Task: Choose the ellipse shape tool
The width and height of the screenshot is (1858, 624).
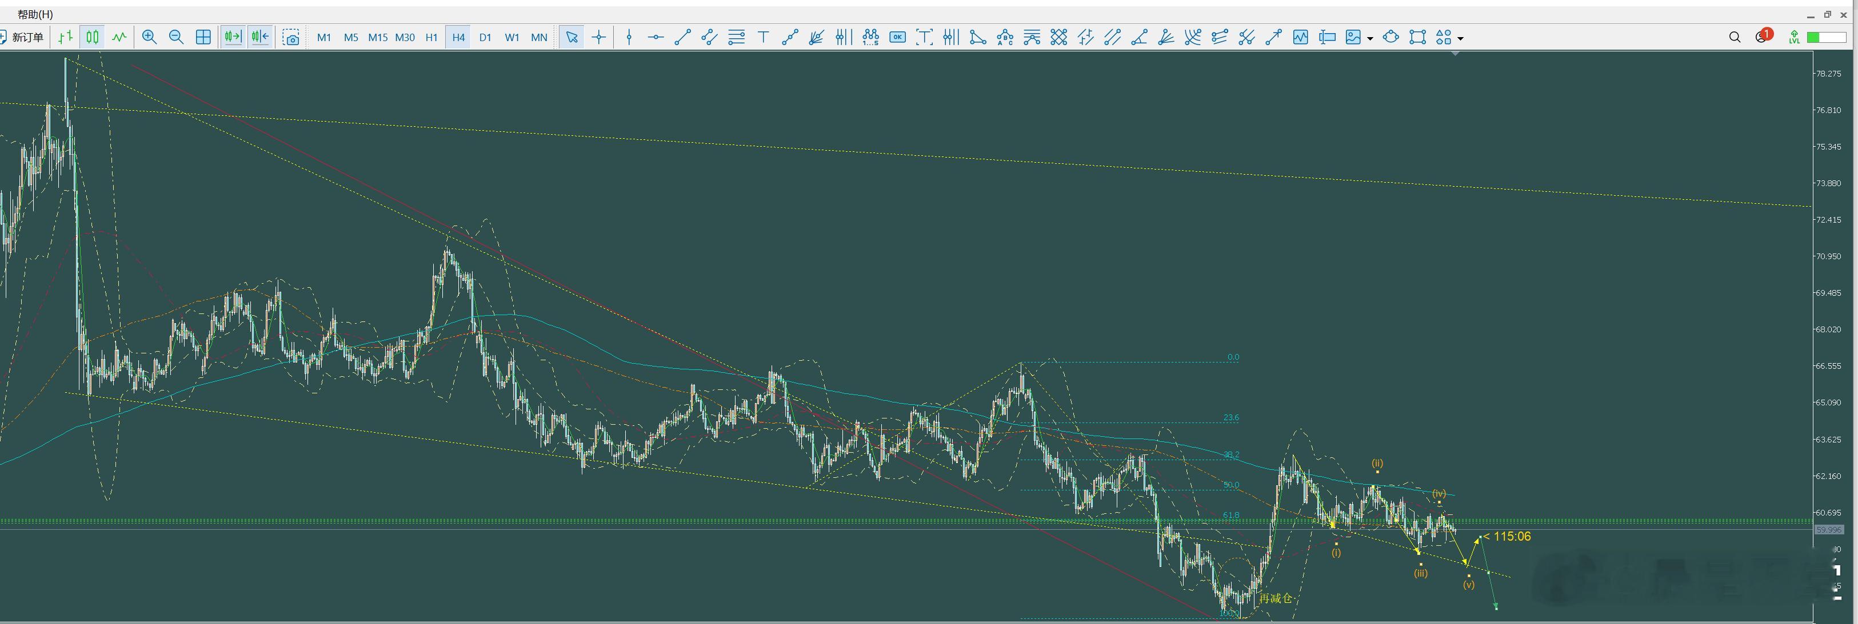Action: pos(1390,38)
